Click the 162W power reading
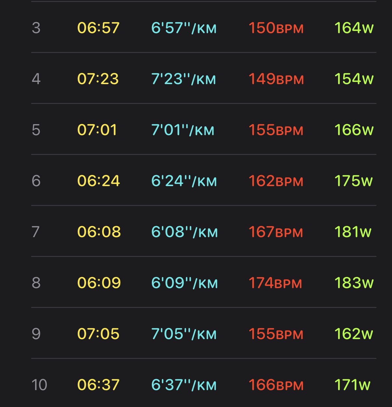392x407 pixels. [x=354, y=334]
